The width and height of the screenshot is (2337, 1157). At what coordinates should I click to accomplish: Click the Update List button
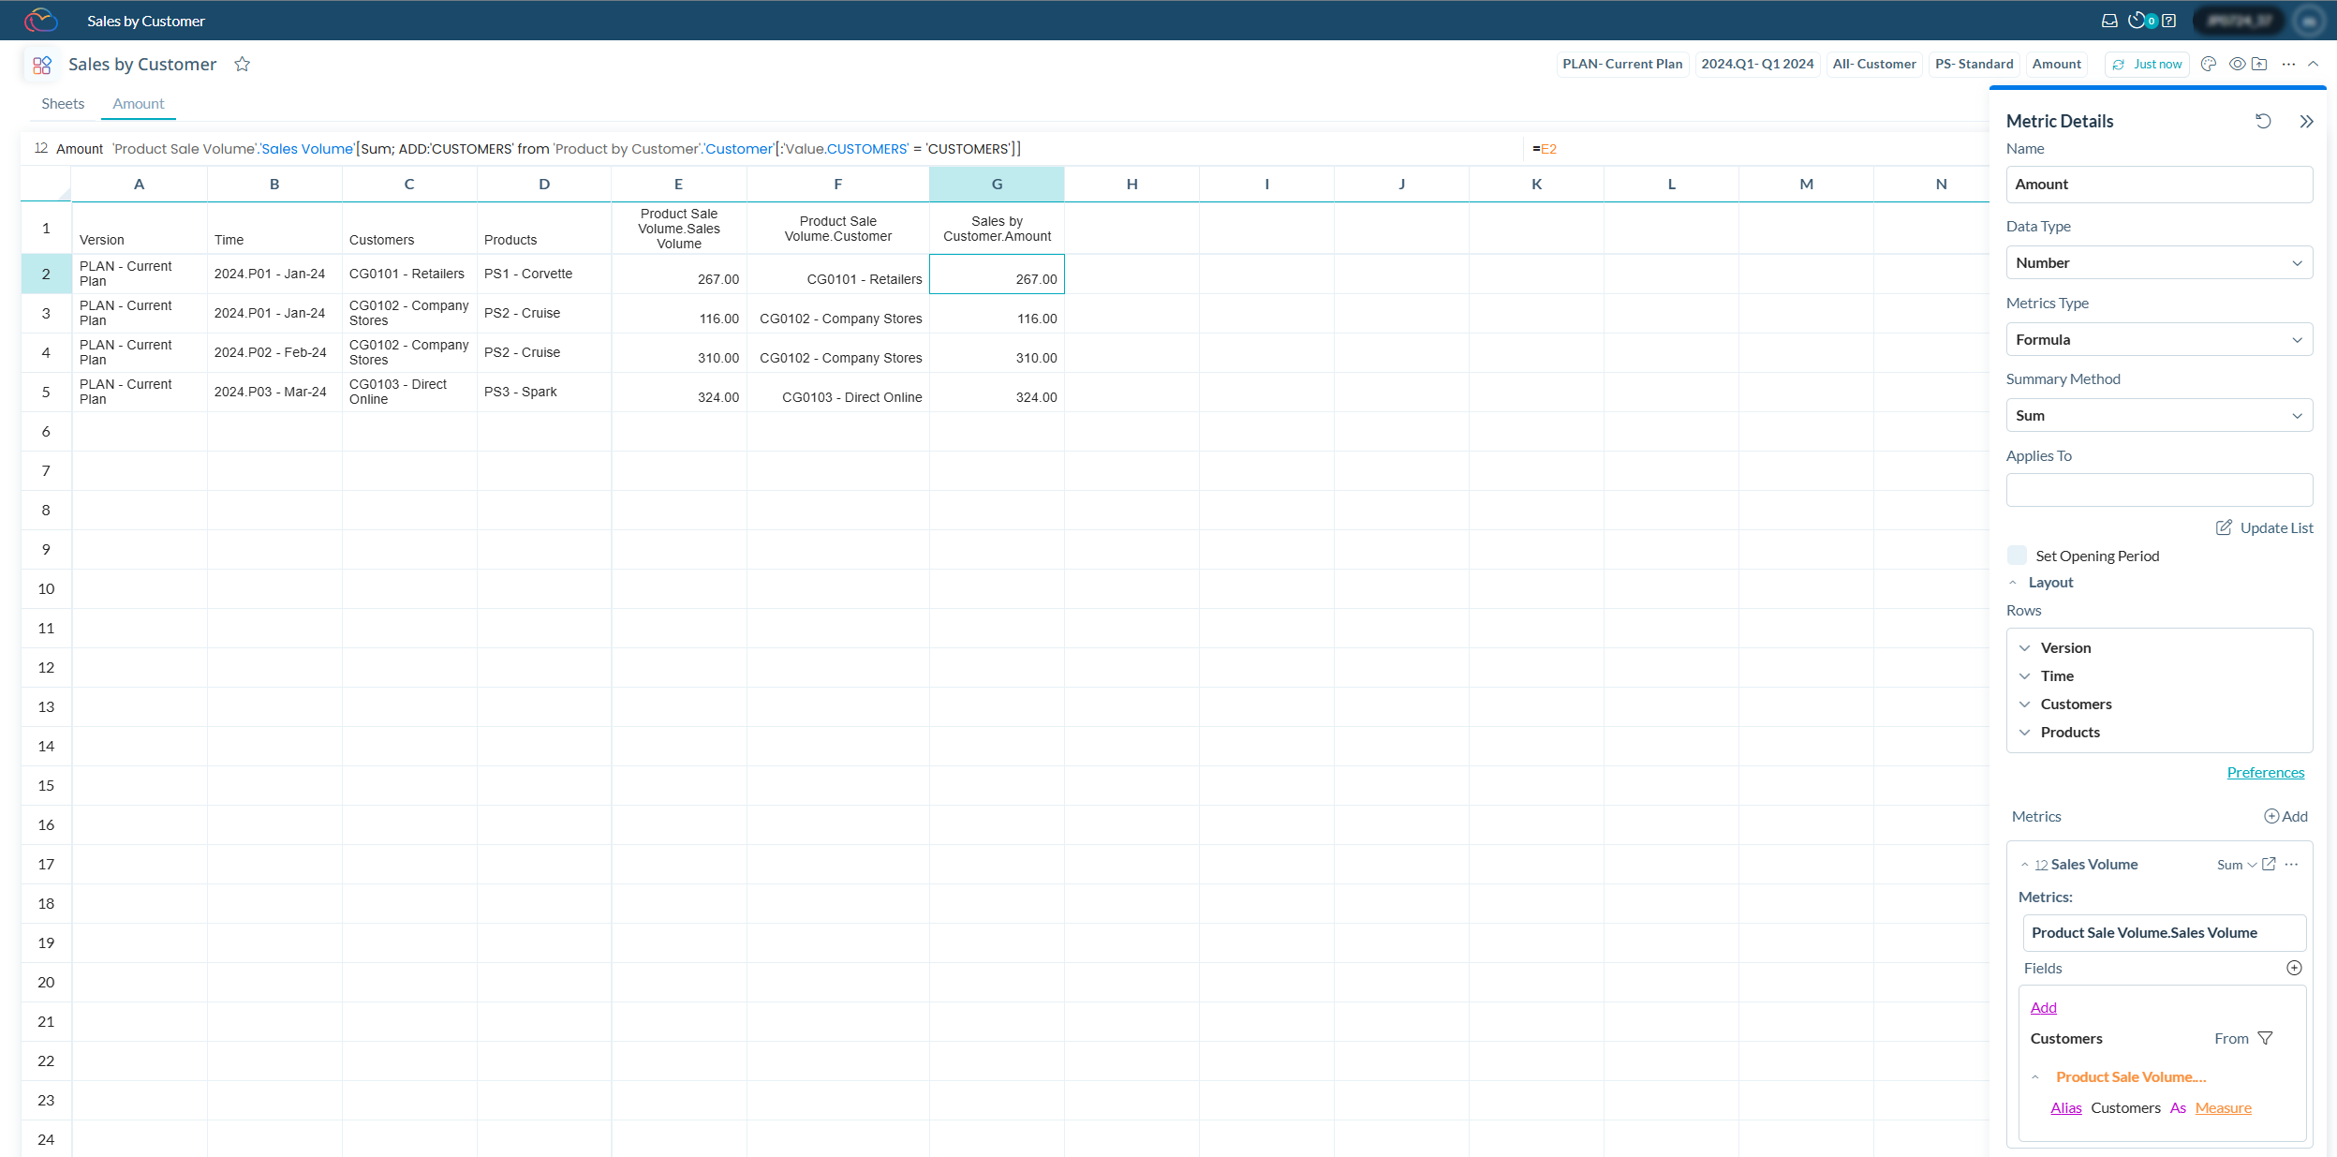[2263, 527]
